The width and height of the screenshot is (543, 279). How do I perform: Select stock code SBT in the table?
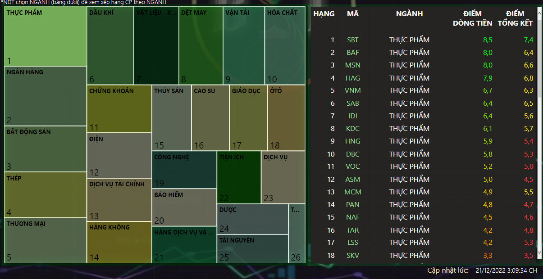click(353, 40)
